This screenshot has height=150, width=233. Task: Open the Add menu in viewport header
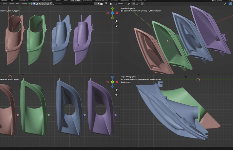(18, 4)
